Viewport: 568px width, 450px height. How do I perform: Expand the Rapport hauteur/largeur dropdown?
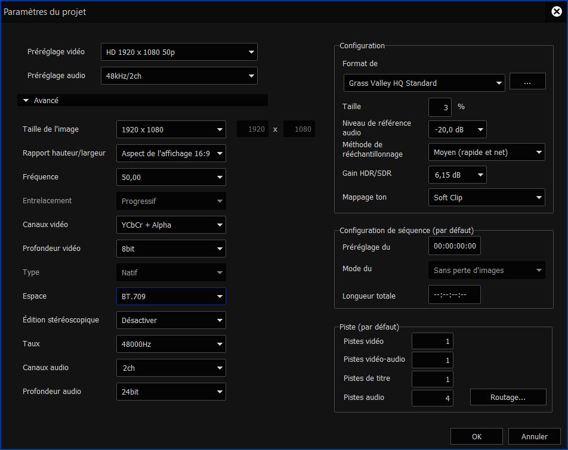[x=171, y=153]
